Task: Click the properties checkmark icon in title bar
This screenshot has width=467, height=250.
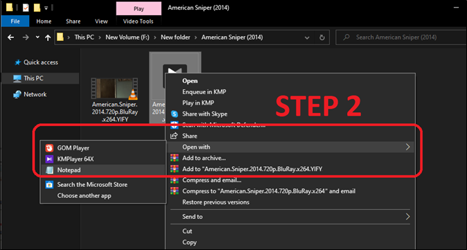Action: coord(26,8)
